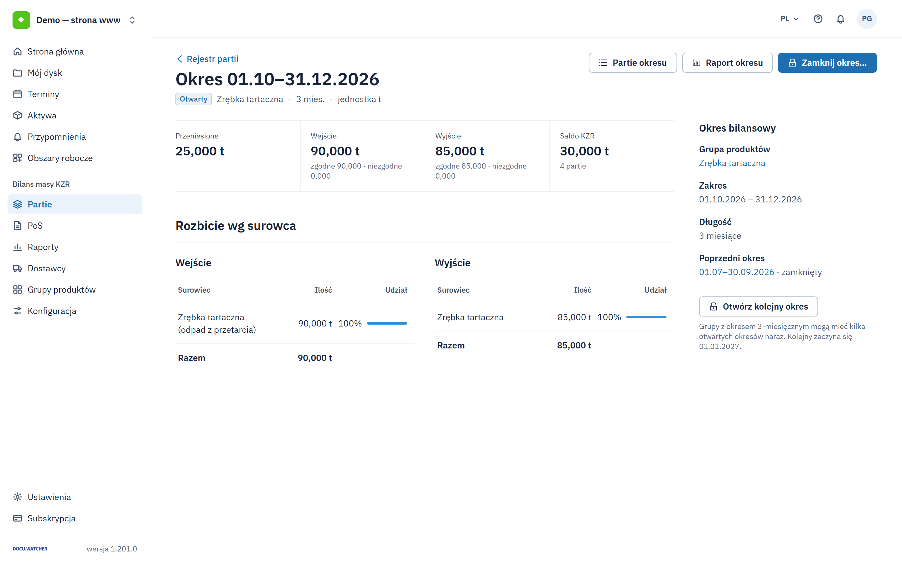902x564 pixels.
Task: Click the Raport okresu button
Action: click(727, 63)
